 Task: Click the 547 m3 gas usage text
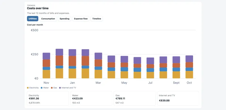point(119,103)
